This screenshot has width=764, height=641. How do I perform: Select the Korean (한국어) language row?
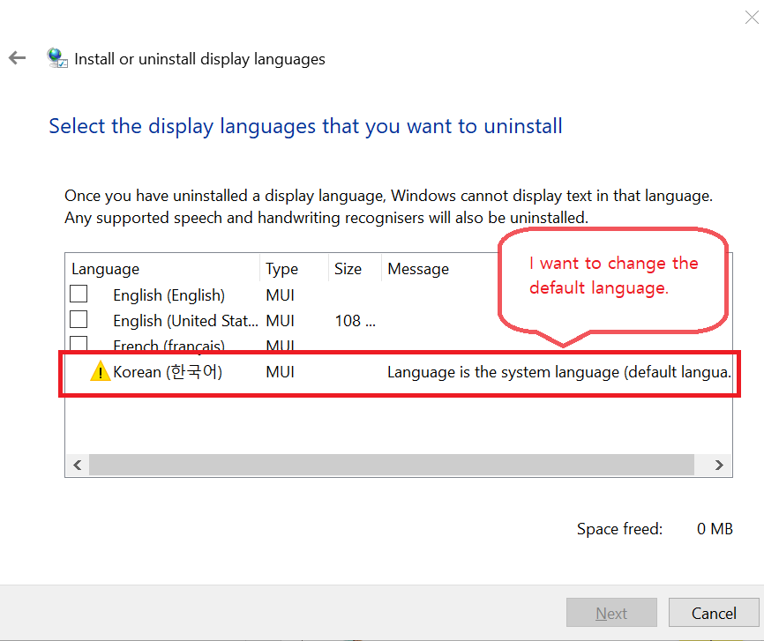pyautogui.click(x=399, y=372)
